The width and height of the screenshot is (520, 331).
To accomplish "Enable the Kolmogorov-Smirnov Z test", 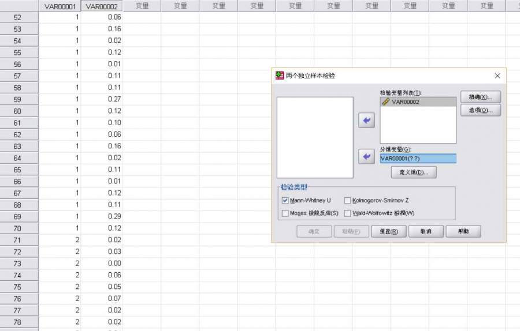I will (x=347, y=201).
